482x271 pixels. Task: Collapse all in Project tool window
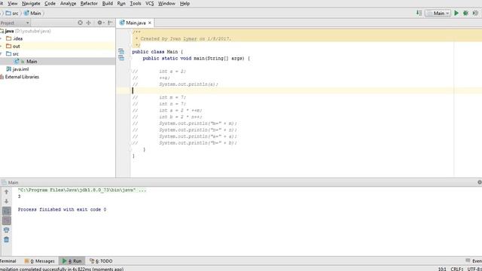pos(89,23)
